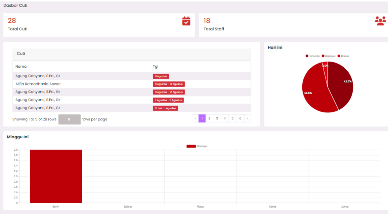This screenshot has width=388, height=214.
Task: Sort table by Tgl column header
Action: coord(156,66)
